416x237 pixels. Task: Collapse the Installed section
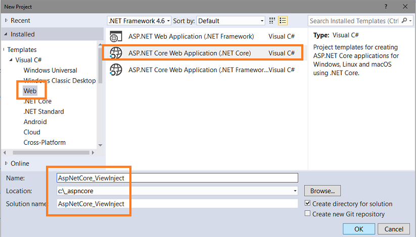pyautogui.click(x=6, y=34)
